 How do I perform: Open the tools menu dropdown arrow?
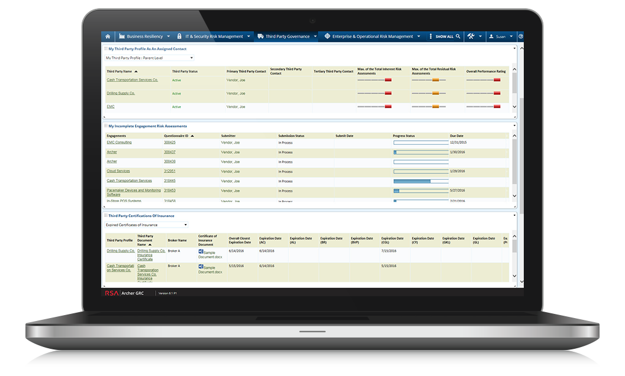point(481,36)
